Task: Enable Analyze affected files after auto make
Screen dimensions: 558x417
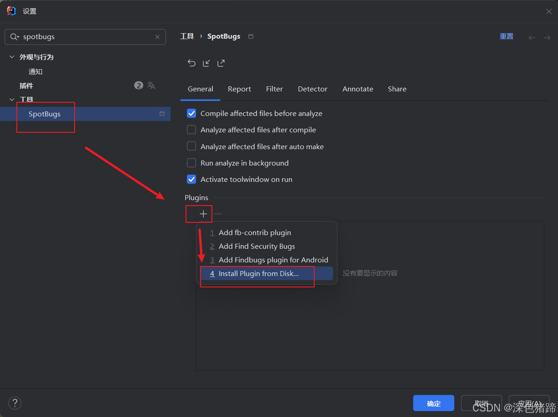Action: tap(191, 146)
